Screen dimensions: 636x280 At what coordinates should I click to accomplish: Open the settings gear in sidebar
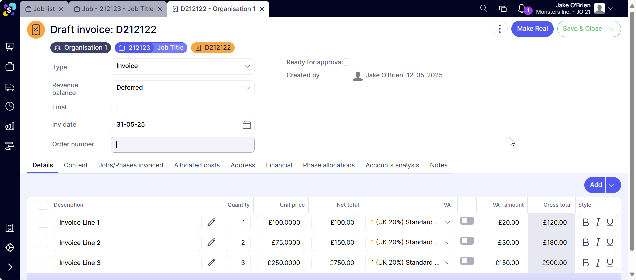[10, 248]
